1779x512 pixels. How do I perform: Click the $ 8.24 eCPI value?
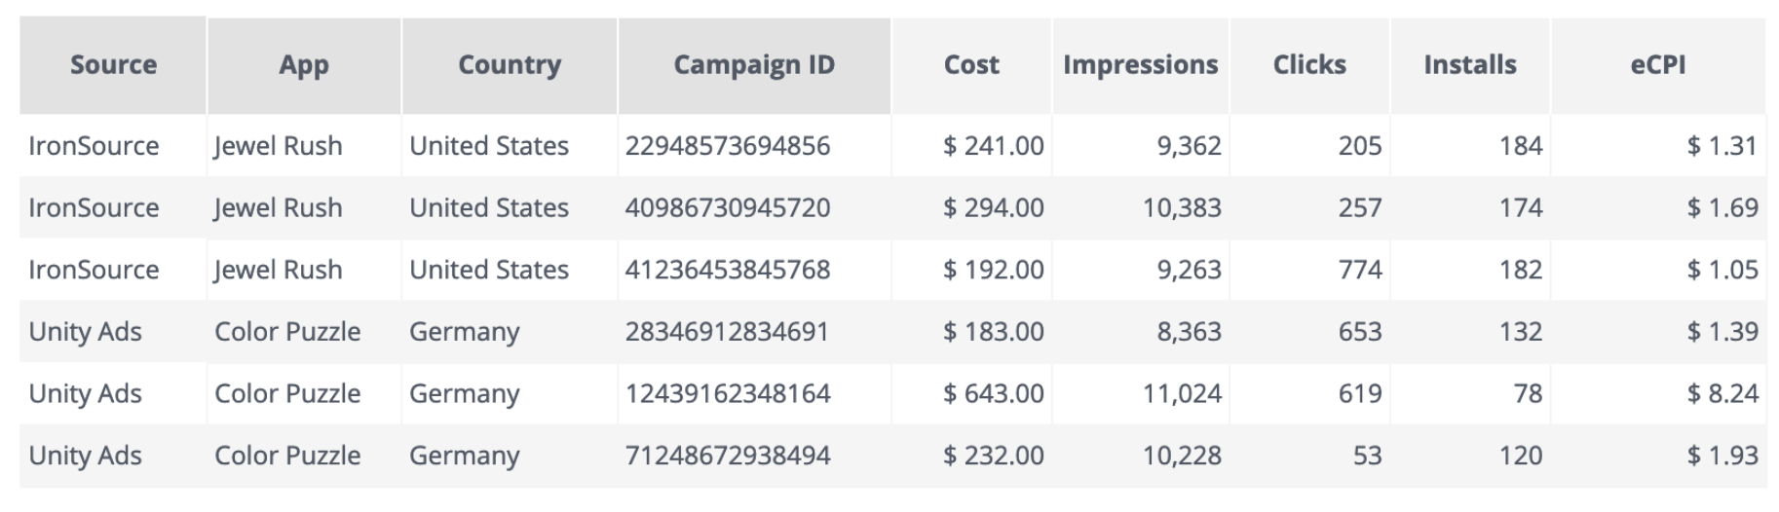point(1722,393)
